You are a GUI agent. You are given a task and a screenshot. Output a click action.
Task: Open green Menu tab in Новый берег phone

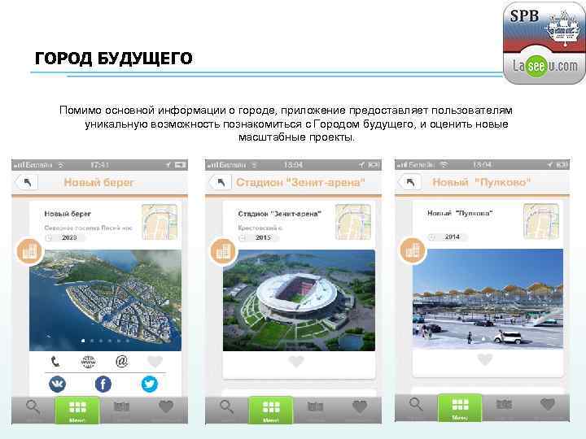coord(77,411)
